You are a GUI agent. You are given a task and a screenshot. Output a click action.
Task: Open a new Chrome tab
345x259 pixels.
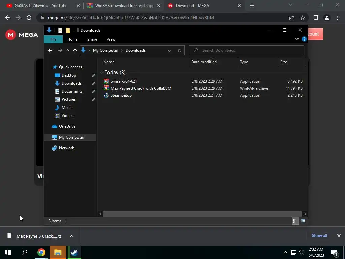click(252, 6)
